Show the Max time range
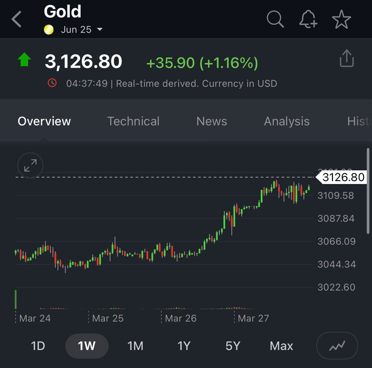Viewport: 372px width, 368px height. [281, 346]
